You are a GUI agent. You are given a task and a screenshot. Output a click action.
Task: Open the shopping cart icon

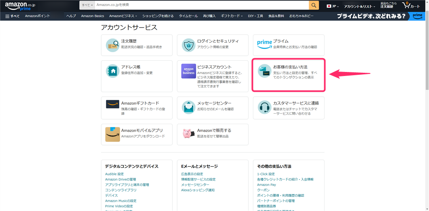[411, 6]
